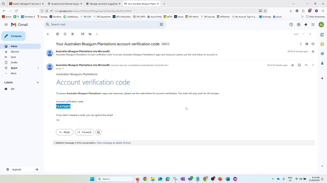Open new browser tab with plus

[x=164, y=4]
